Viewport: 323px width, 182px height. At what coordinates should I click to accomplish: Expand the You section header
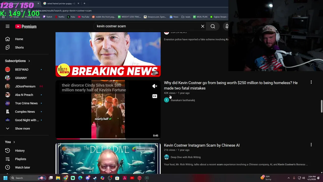[x=10, y=142]
